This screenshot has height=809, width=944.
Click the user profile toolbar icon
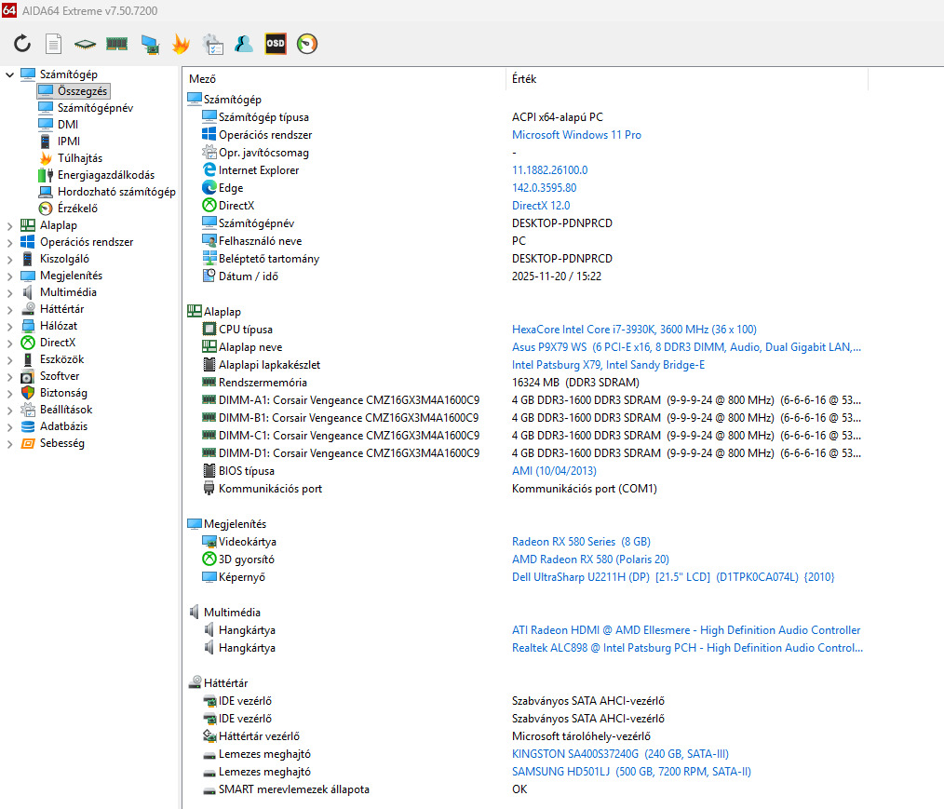point(244,44)
